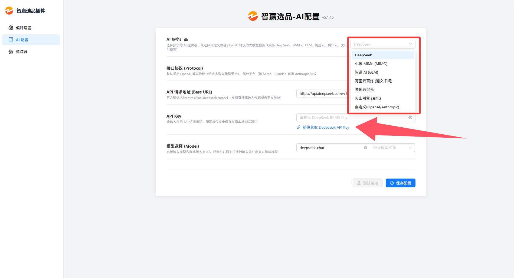Select 腾讯云混元 option

[383, 90]
